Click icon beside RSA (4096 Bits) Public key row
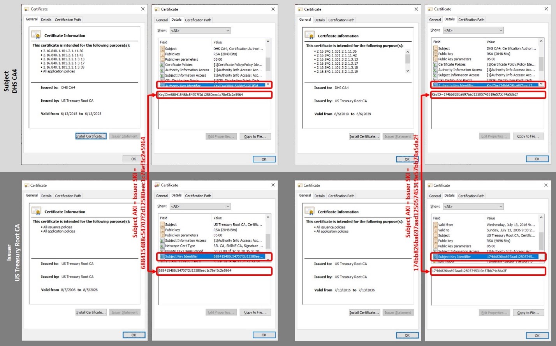556x346 pixels. 436,241
